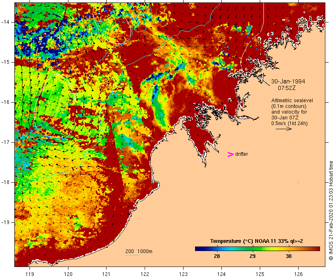Click longitude axis label 119
The image size is (336, 278).
pos(30,274)
